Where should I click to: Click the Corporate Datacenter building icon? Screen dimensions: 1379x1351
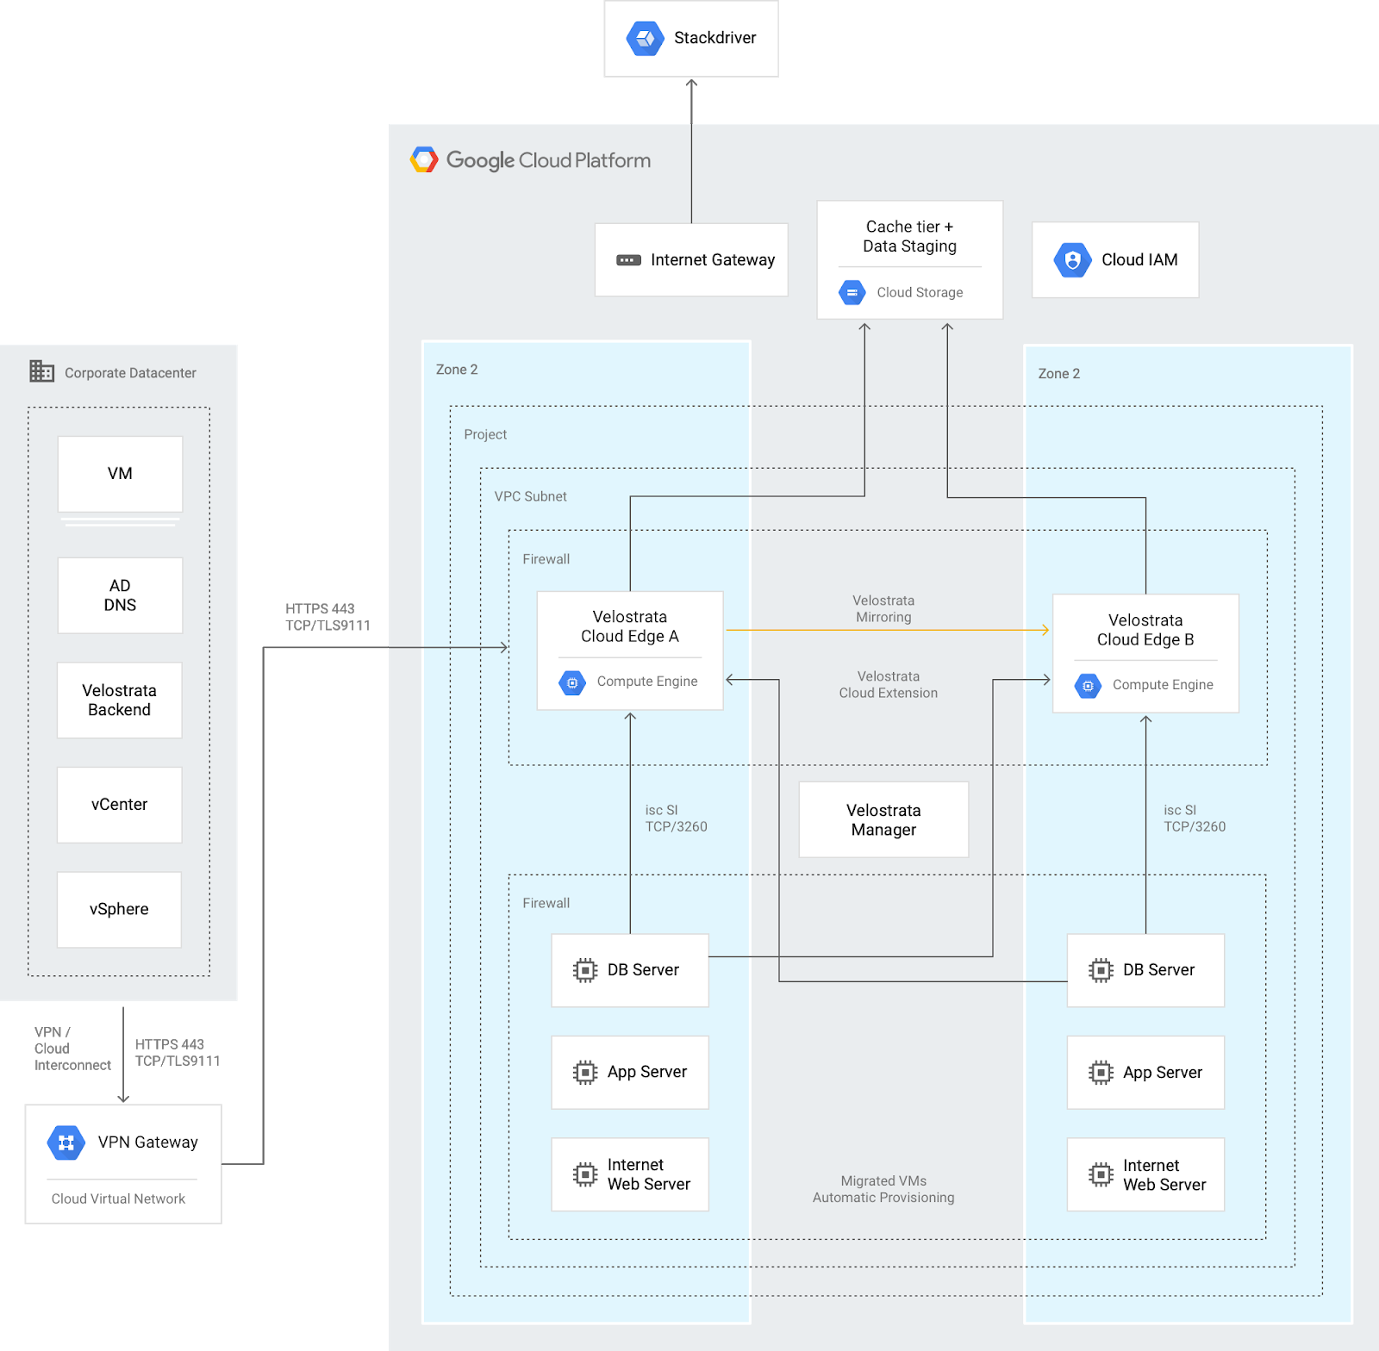[x=40, y=372]
